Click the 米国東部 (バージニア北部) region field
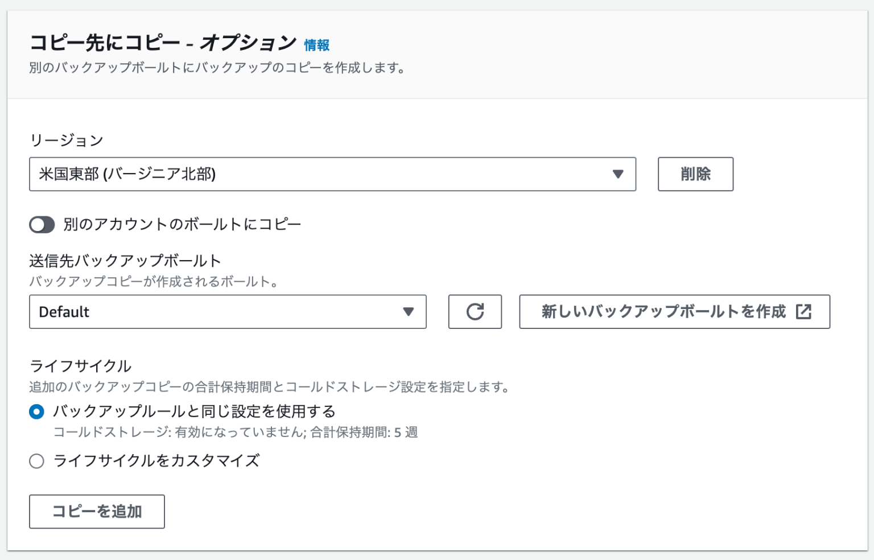 click(228, 175)
